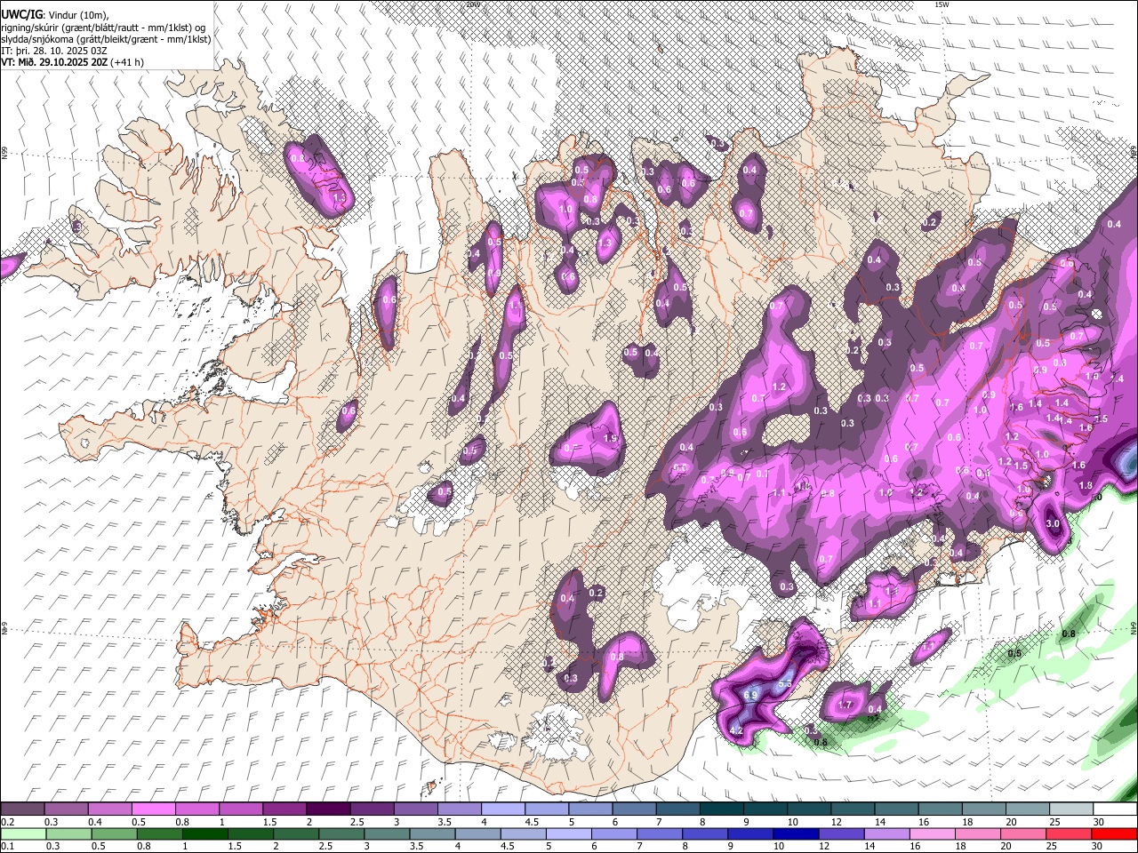Choose the lower-row blue swatch between 8 and 9
1138x853 pixels.
point(704,833)
